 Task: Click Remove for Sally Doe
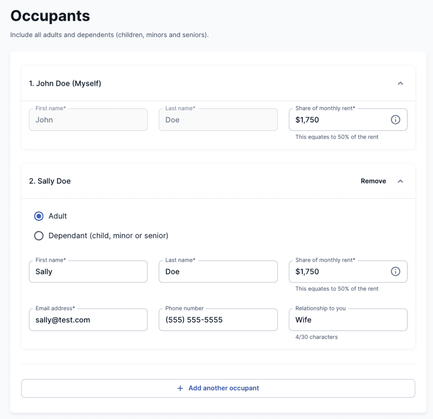(x=373, y=181)
